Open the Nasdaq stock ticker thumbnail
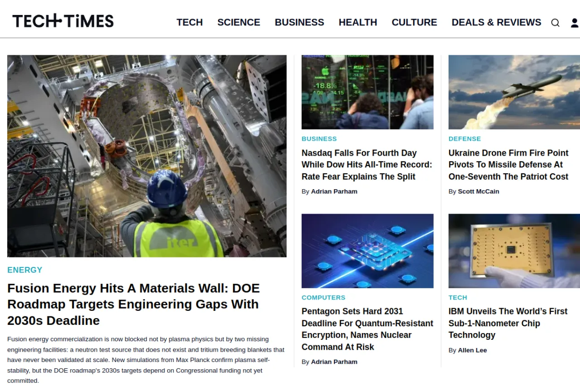The width and height of the screenshot is (580, 386). tap(367, 92)
